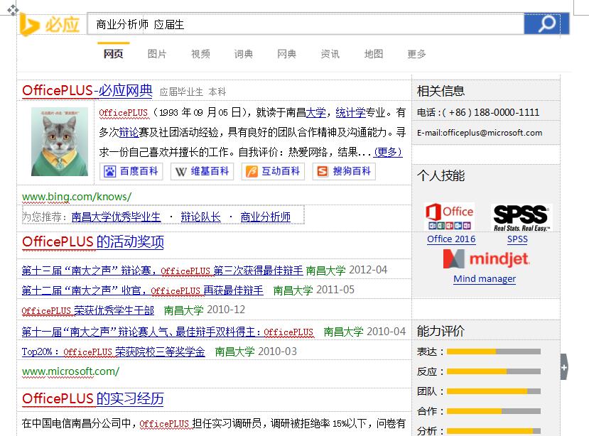Click the 表达 skill rating bar

(493, 351)
